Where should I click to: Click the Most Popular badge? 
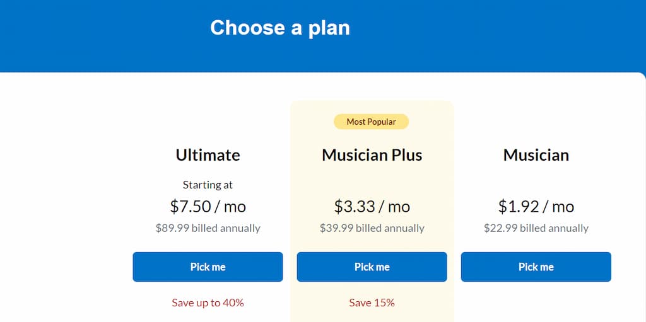pos(371,122)
